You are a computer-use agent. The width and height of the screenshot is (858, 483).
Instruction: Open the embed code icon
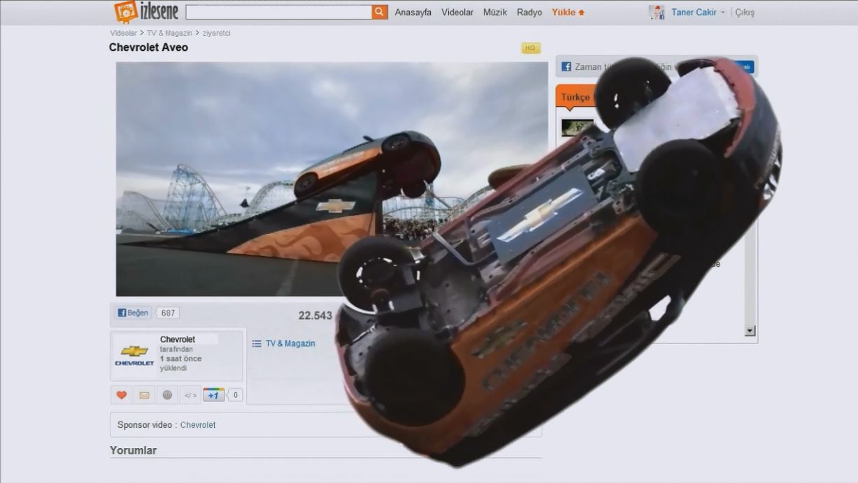(x=190, y=395)
